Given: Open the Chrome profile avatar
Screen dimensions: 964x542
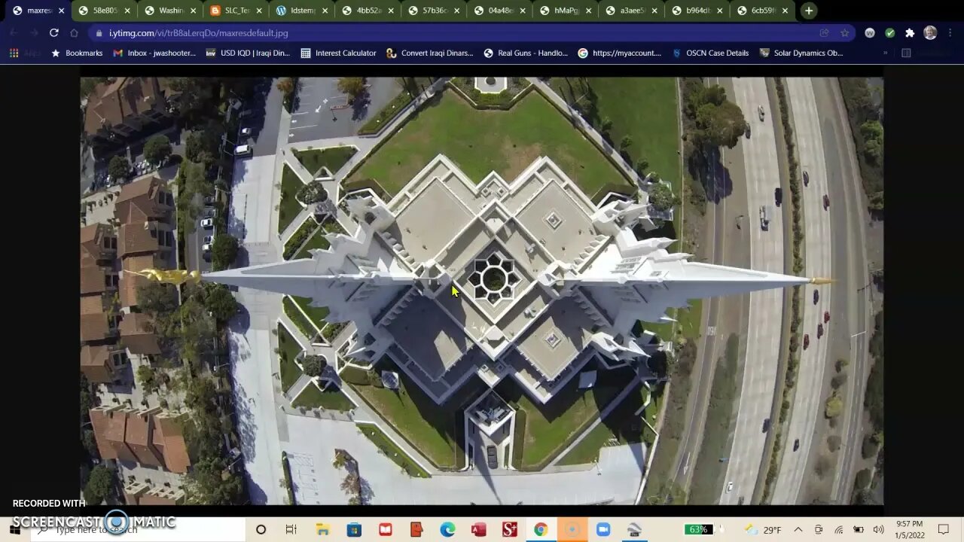Looking at the screenshot, I should 930,33.
